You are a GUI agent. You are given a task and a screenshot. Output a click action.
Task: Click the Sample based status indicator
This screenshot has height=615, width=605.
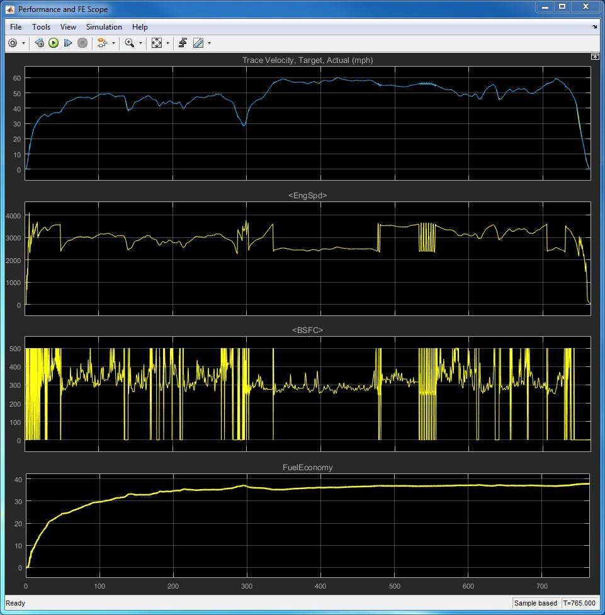click(536, 602)
